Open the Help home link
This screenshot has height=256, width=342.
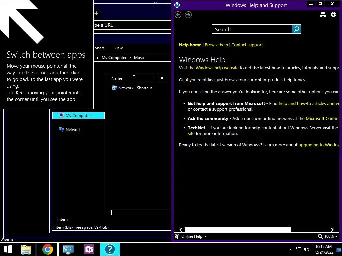pyautogui.click(x=190, y=45)
